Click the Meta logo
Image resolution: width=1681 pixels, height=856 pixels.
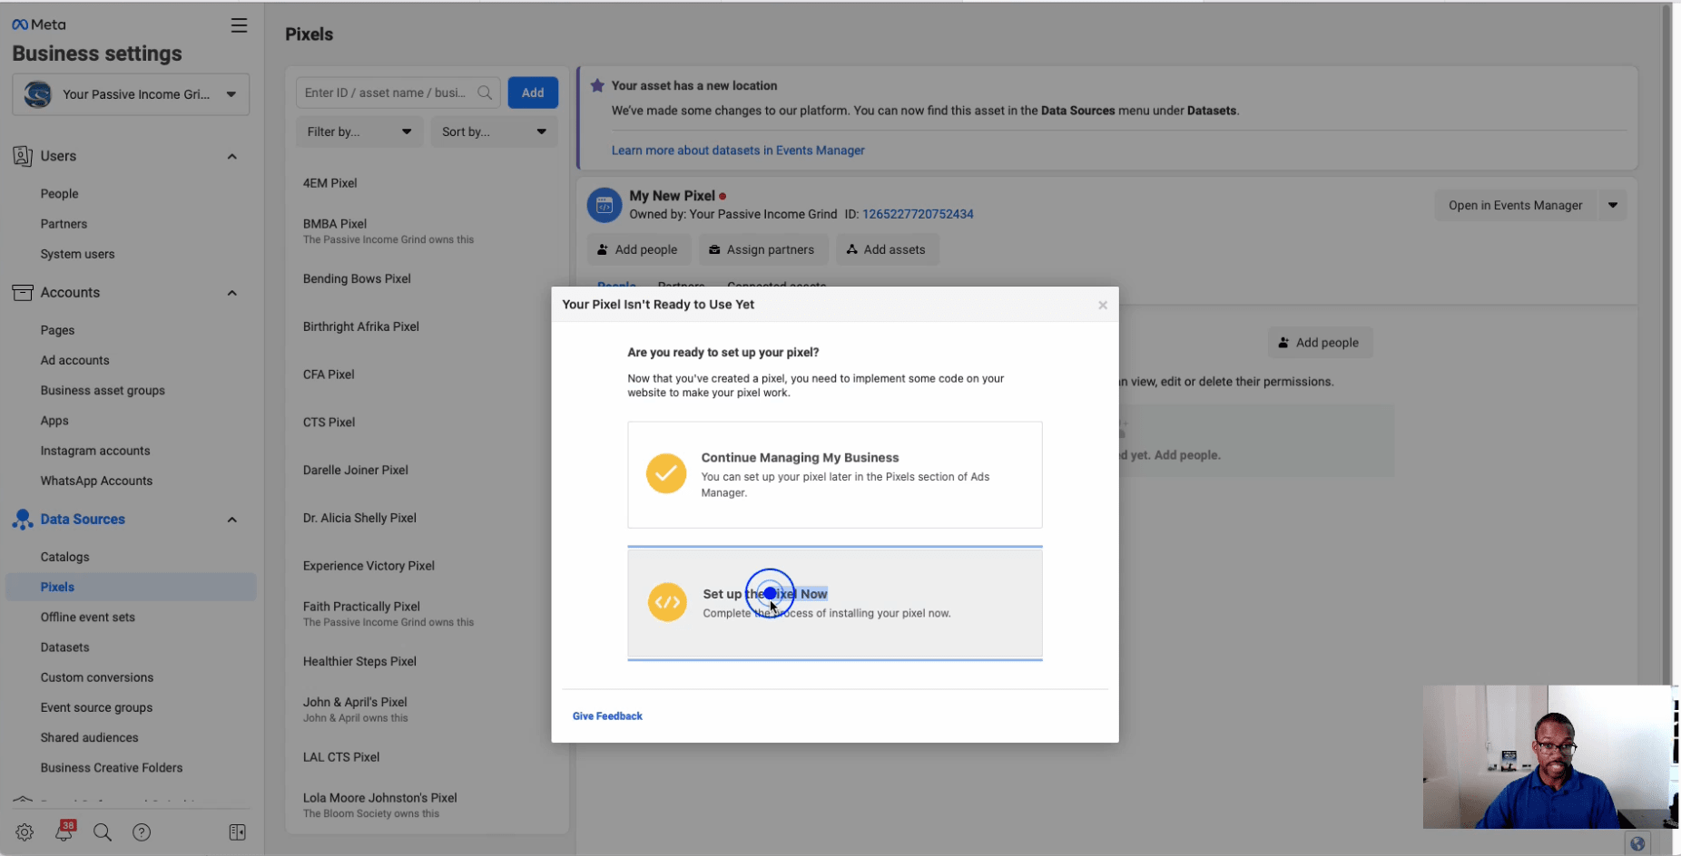point(39,24)
